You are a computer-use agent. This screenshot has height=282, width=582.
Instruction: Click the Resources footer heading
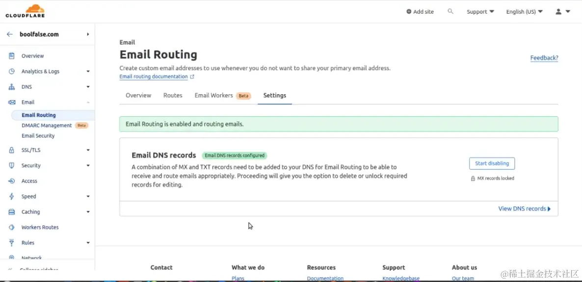pyautogui.click(x=321, y=267)
